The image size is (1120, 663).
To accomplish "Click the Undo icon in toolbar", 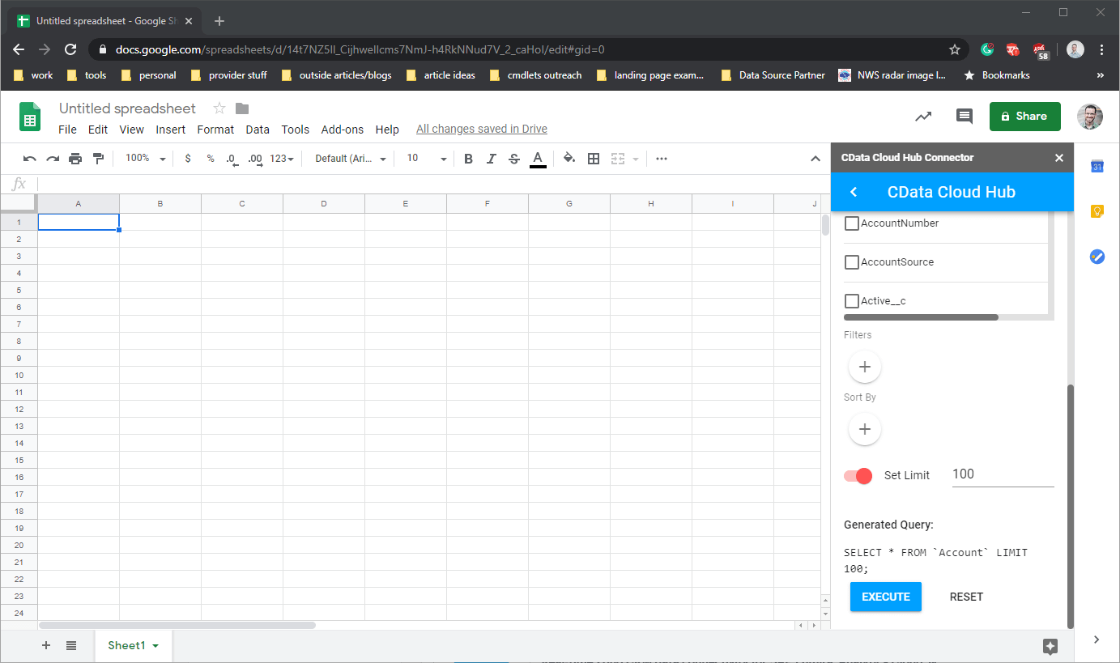I will (x=30, y=159).
